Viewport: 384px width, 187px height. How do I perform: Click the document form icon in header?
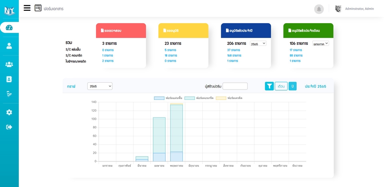[x=38, y=8]
